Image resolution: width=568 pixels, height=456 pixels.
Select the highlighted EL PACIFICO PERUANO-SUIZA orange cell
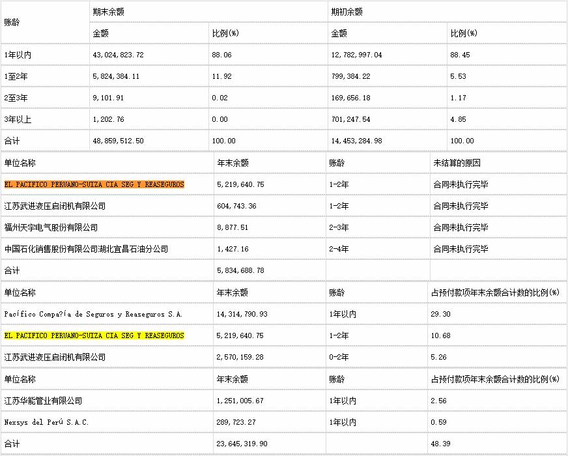tap(94, 184)
